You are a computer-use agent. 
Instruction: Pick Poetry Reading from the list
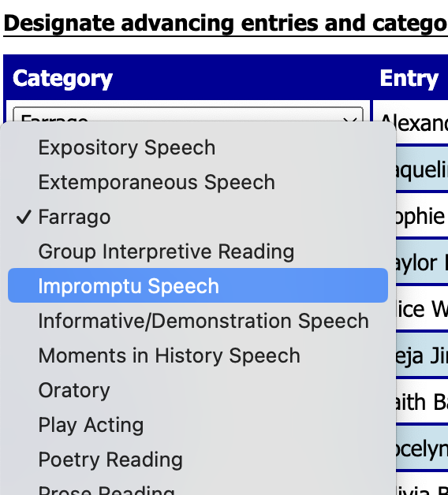coord(198,460)
